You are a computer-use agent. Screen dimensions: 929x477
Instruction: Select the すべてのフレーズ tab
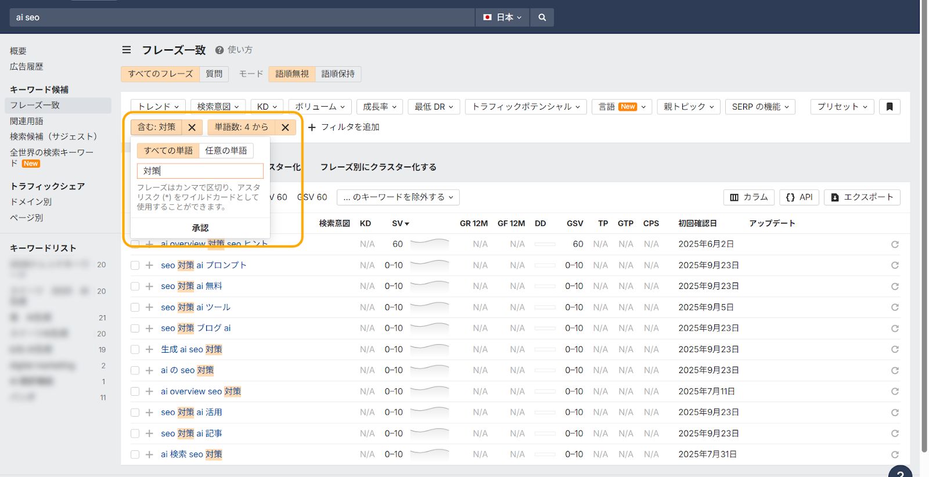(160, 74)
